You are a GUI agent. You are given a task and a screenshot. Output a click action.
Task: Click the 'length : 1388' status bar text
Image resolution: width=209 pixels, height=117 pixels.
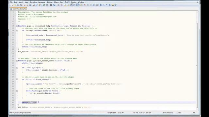click(112, 113)
